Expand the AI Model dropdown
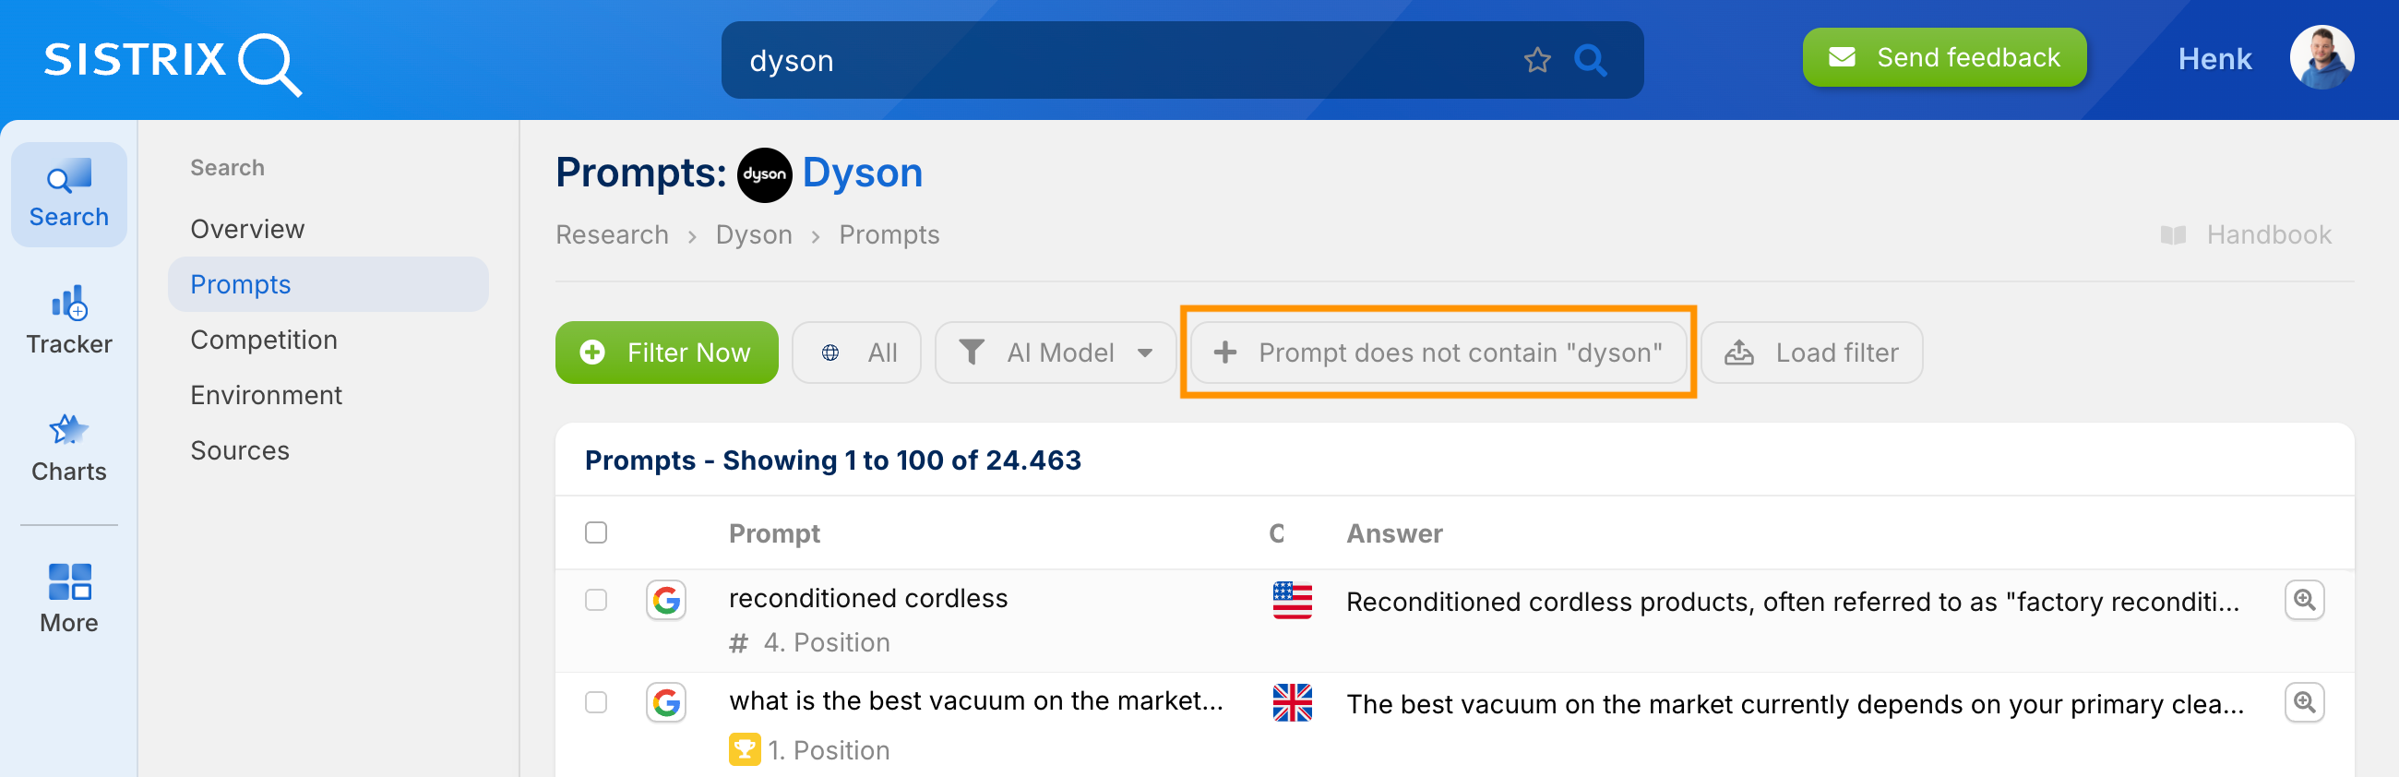Screen dimensions: 2399x777 1056,353
